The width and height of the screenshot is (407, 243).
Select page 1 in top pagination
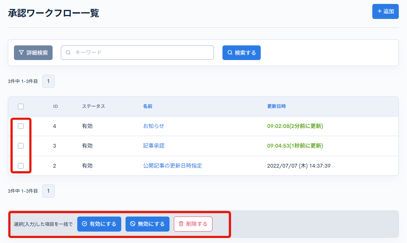pos(48,81)
